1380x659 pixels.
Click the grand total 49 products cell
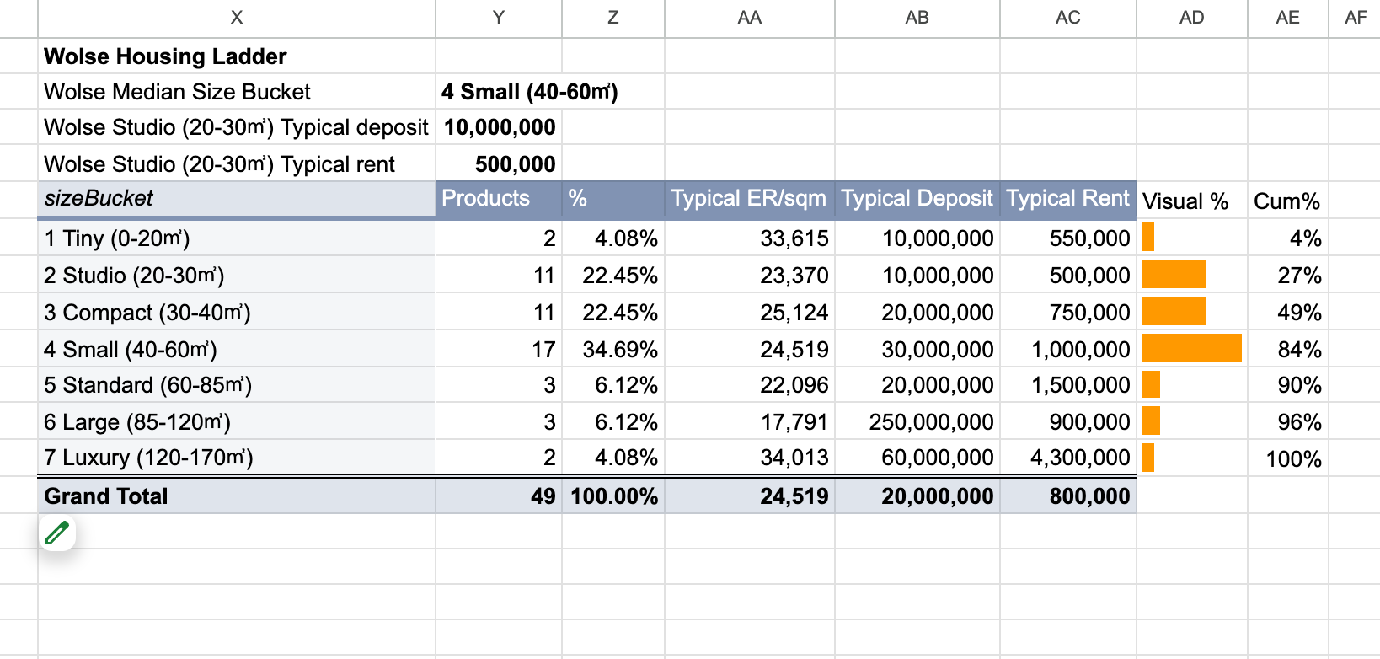[499, 496]
